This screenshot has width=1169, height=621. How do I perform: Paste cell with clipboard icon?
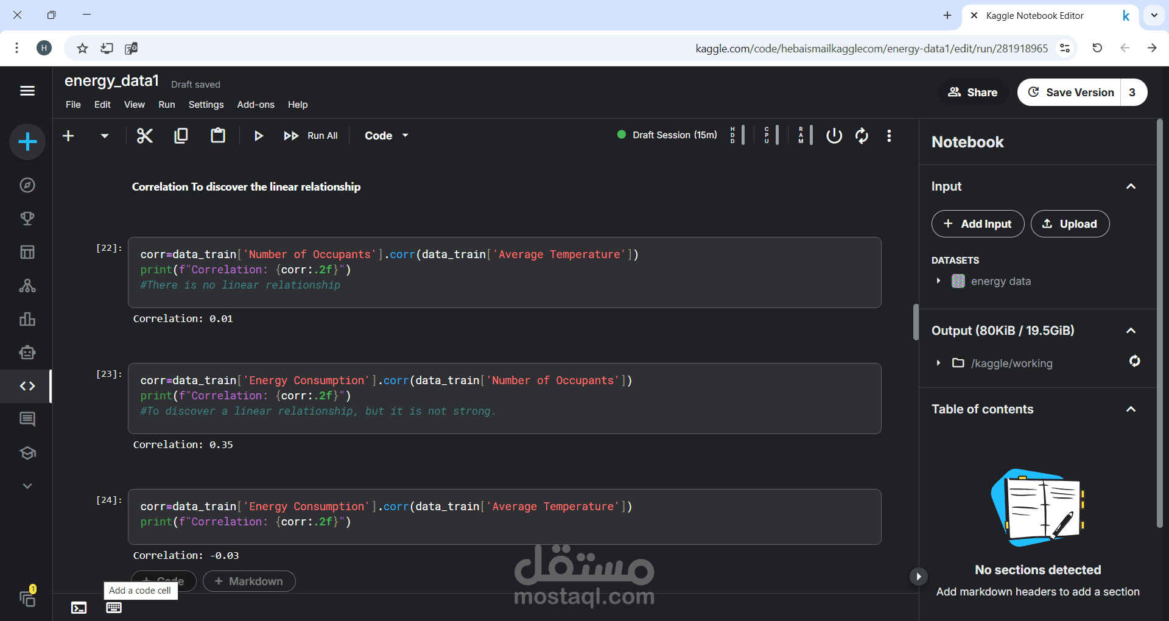[218, 136]
